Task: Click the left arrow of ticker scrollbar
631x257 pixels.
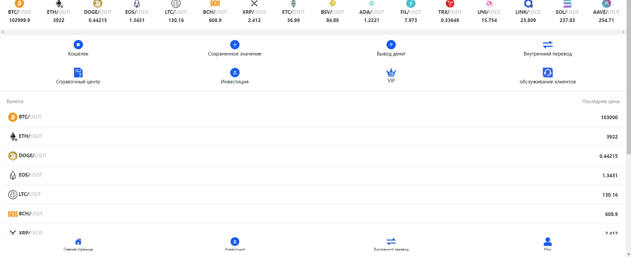Action: coord(3,32)
